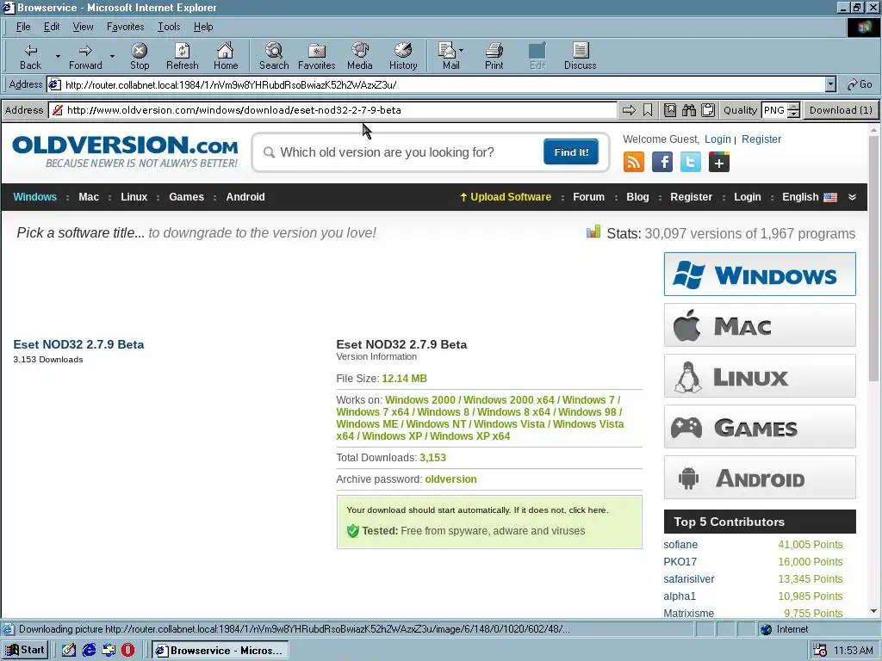The image size is (882, 661).
Task: Decrease Quality with the down stepper
Action: tap(793, 114)
